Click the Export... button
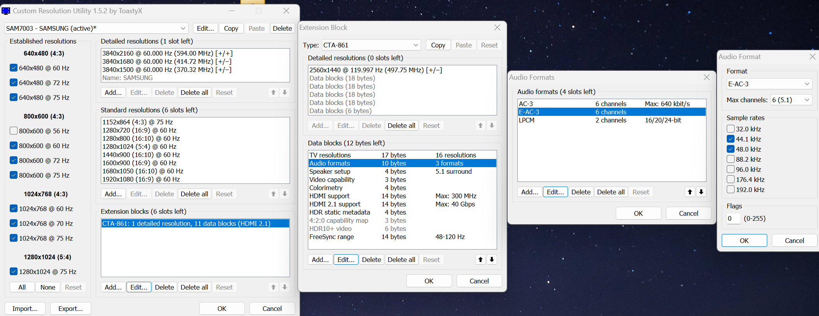The height and width of the screenshot is (316, 819). (70, 309)
